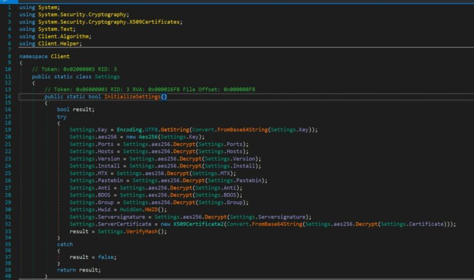Click the 'false' literal

106,257
